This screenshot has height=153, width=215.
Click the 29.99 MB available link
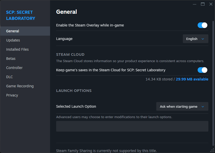[x=192, y=79]
